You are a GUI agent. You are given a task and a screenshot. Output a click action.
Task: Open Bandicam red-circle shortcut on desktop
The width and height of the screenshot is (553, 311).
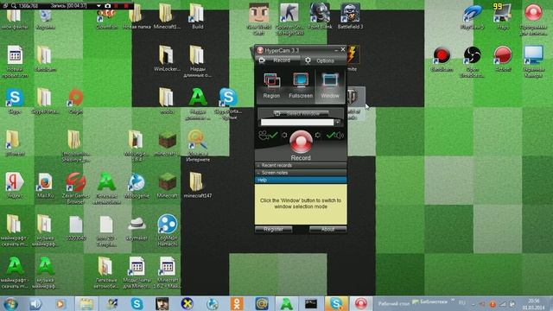coord(442,60)
